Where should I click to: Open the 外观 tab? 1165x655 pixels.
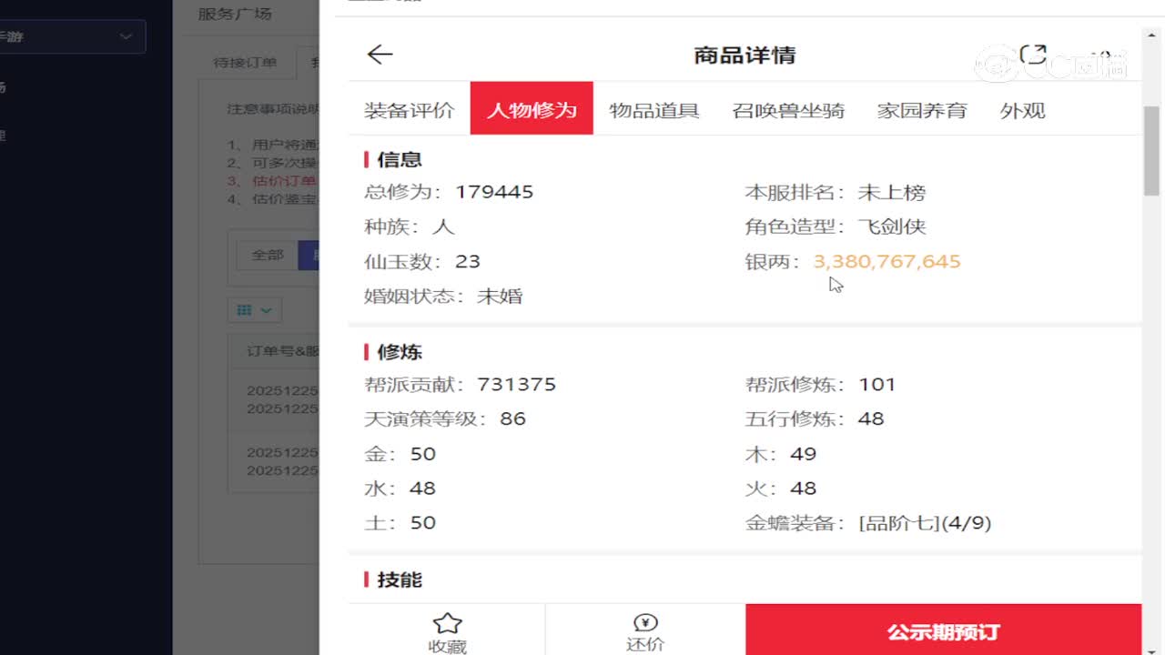1022,110
